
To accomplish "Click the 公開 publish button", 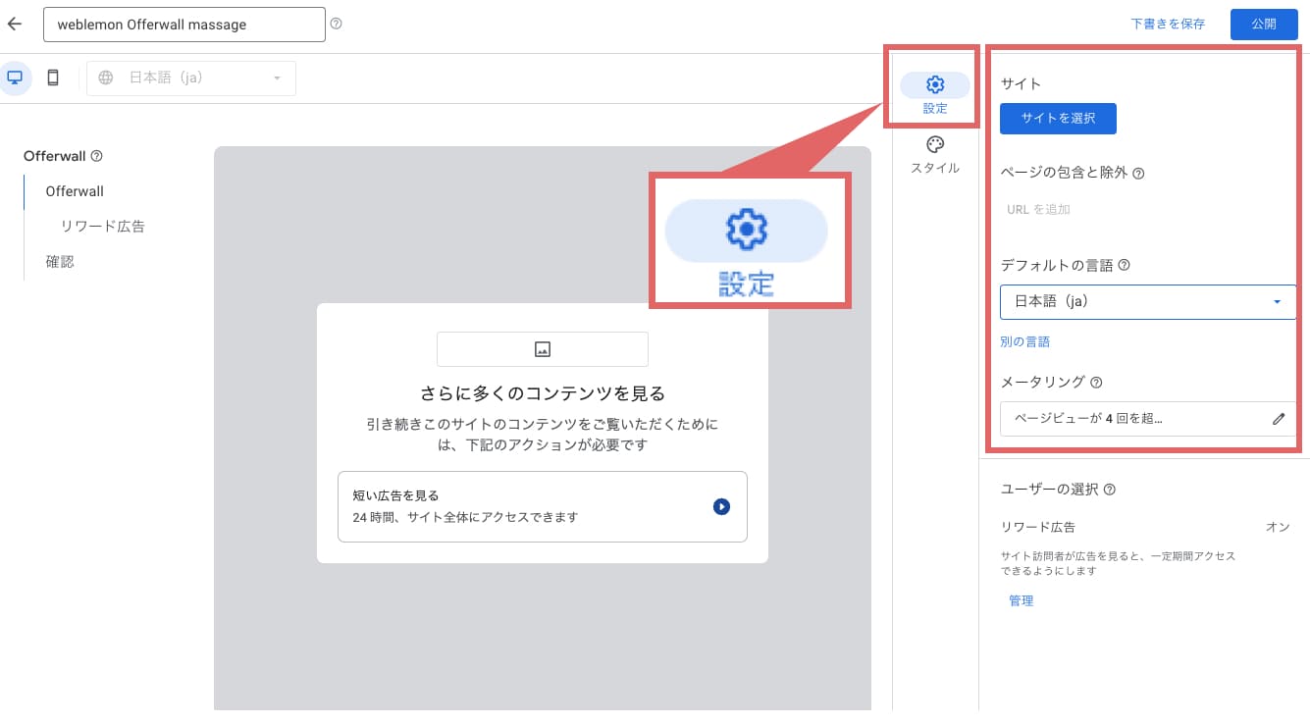I will [1264, 24].
